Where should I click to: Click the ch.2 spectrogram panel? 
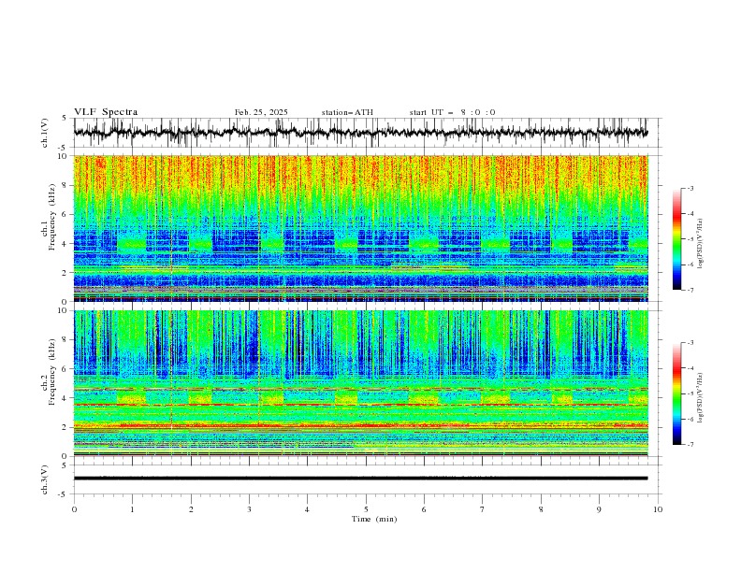coord(360,383)
